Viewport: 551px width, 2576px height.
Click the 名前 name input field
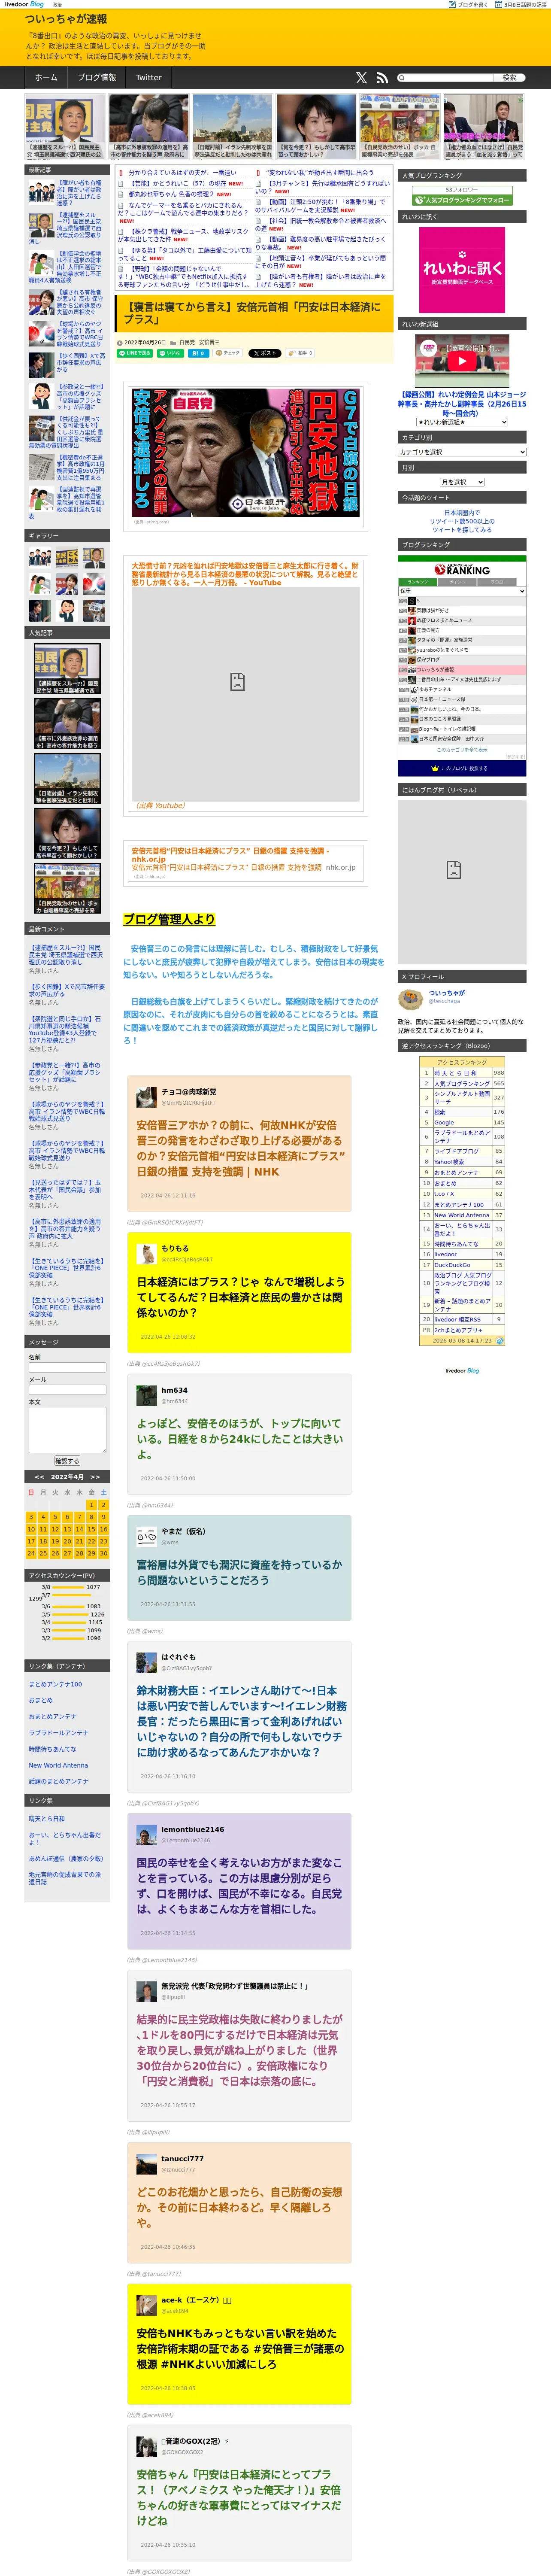(x=67, y=1368)
